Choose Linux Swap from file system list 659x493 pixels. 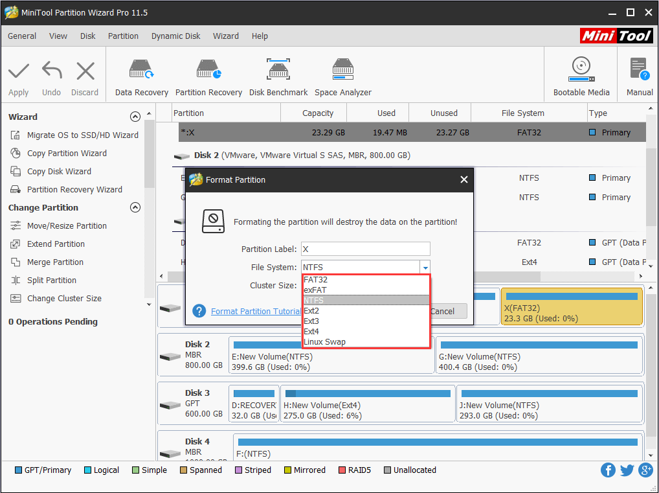366,341
